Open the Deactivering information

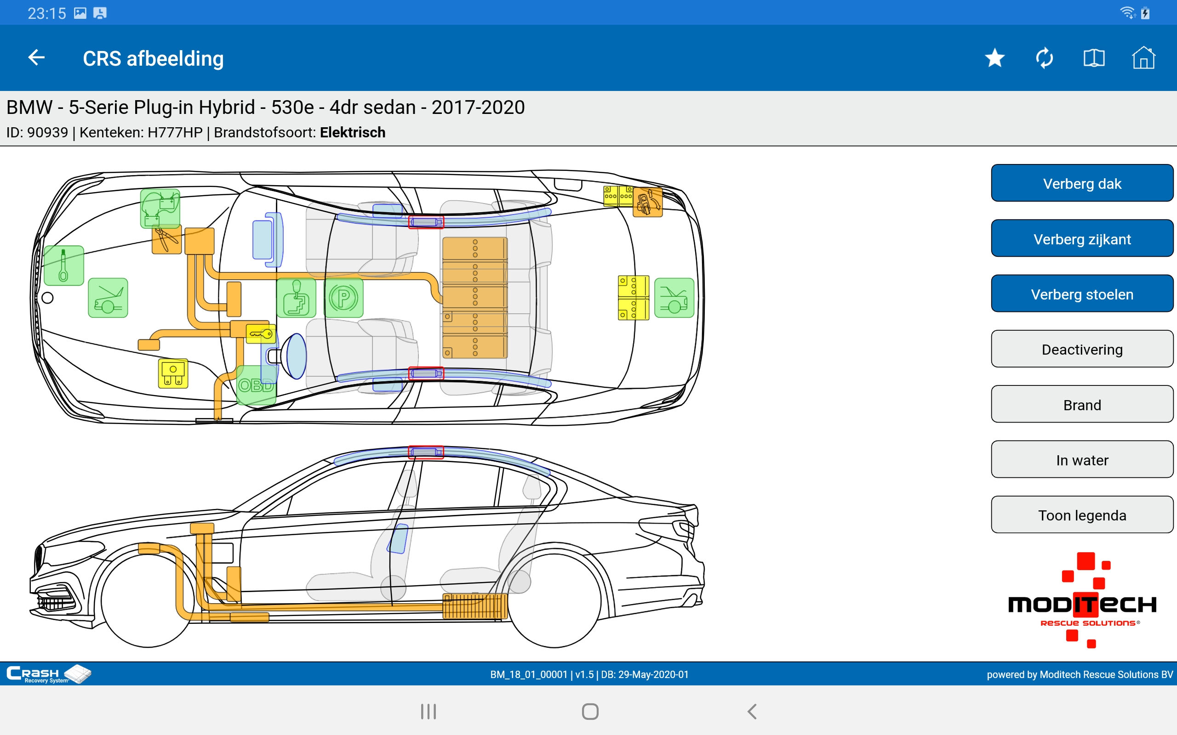point(1082,349)
